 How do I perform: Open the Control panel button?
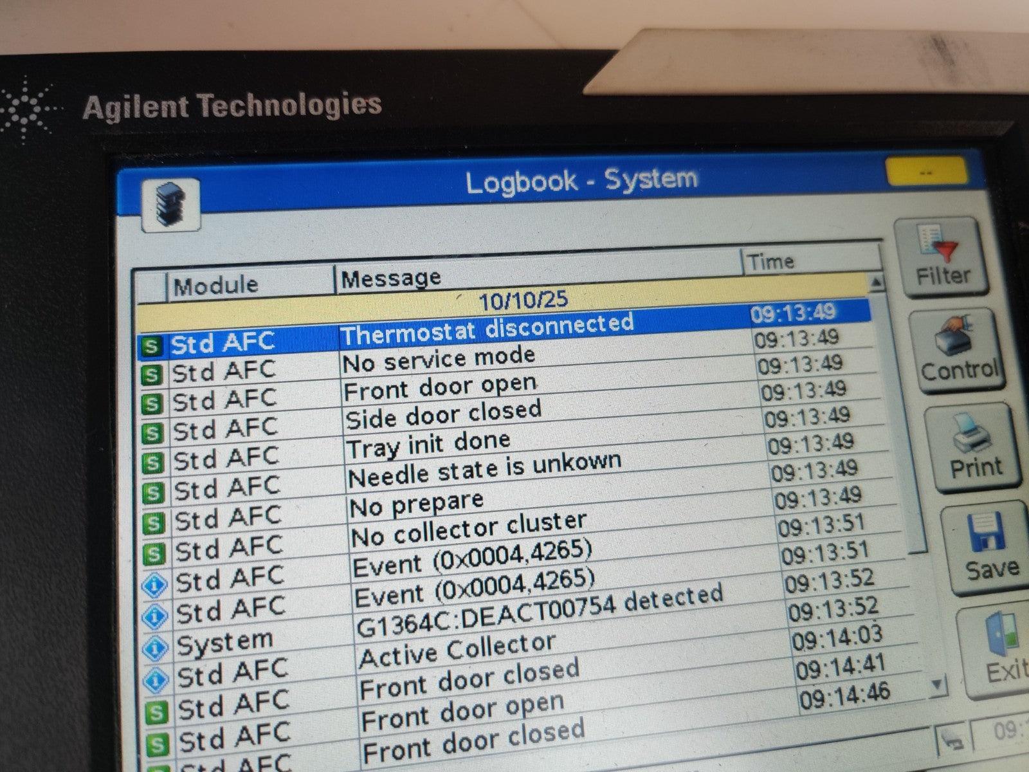(958, 350)
